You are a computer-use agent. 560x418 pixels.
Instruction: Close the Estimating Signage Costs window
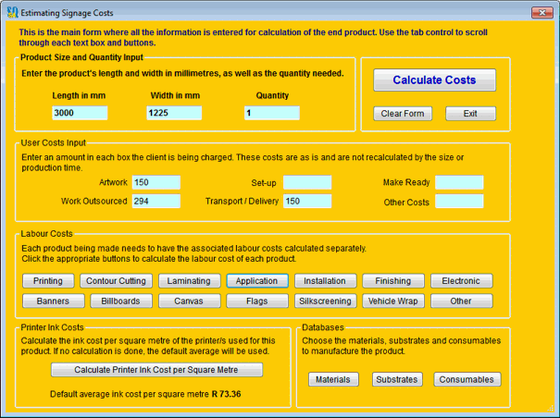[x=542, y=12]
